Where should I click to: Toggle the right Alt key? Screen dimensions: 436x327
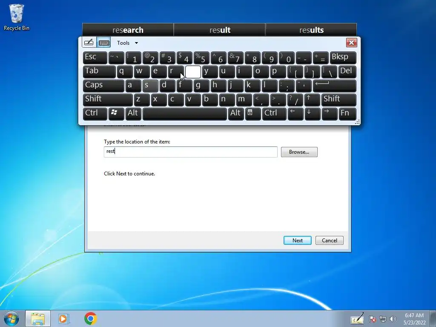tap(236, 114)
